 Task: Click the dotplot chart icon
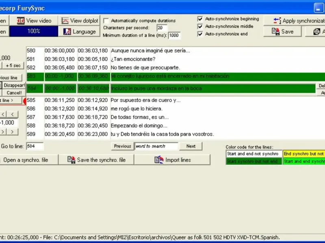[x=65, y=21]
